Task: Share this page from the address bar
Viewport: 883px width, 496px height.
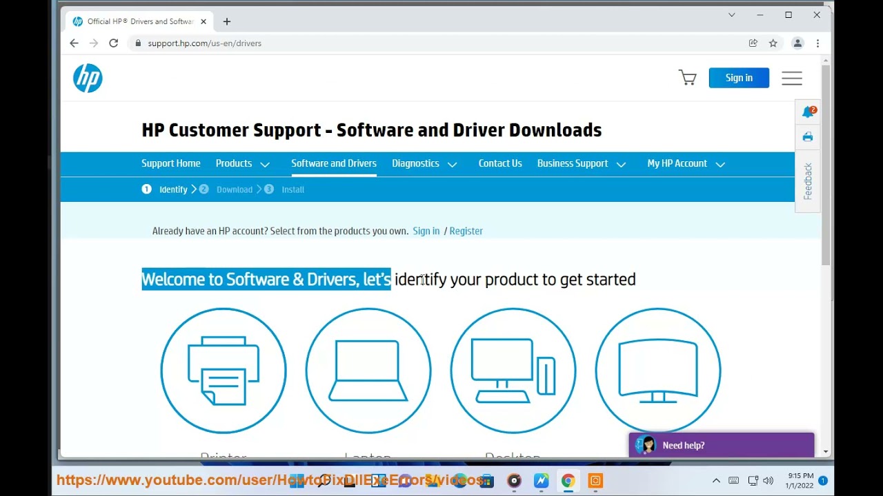Action: 753,43
